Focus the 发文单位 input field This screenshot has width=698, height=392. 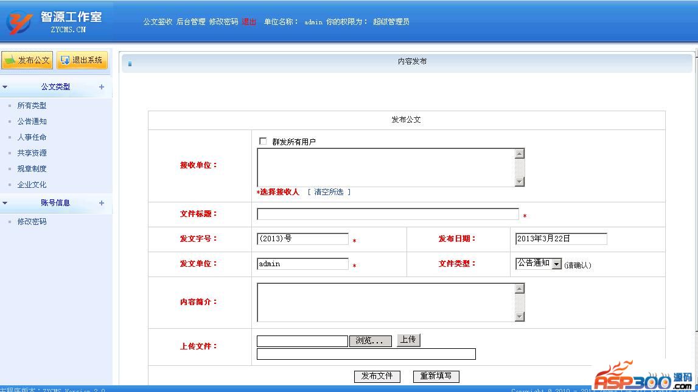tap(302, 264)
